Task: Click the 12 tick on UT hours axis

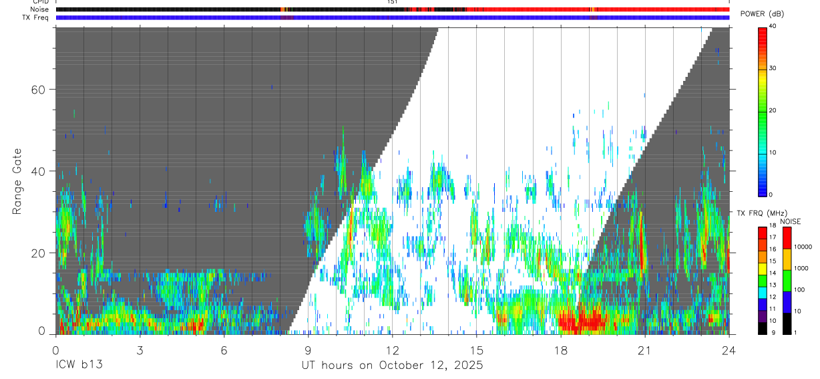Action: pos(393,350)
